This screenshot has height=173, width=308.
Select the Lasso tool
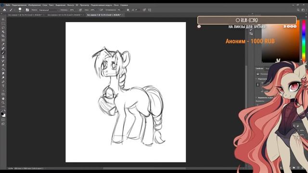[3, 28]
